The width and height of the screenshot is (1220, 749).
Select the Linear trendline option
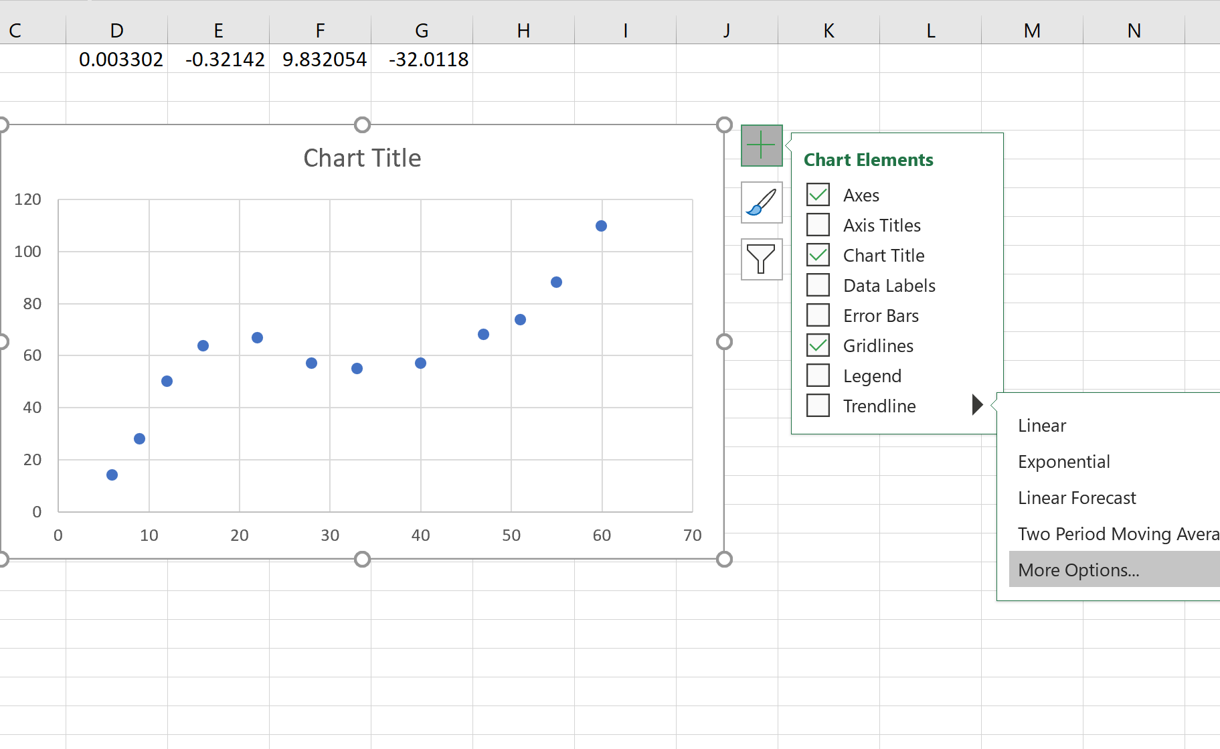(1041, 425)
